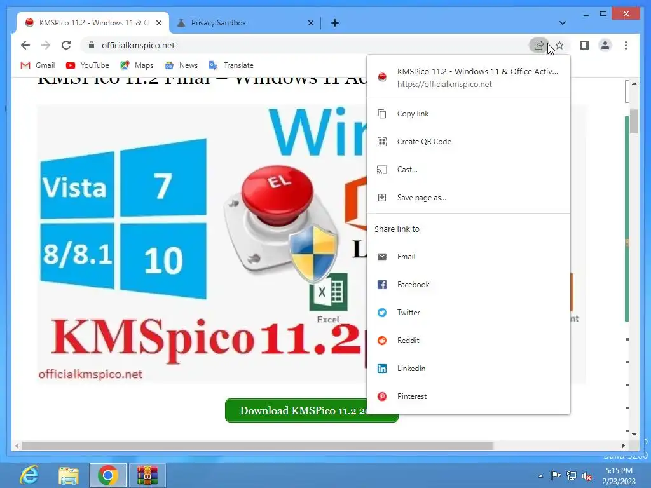
Task: Share link to LinkedIn
Action: click(x=469, y=369)
